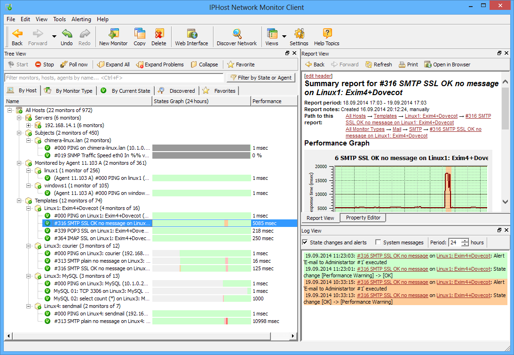Collapse the Templates group node
The width and height of the screenshot is (514, 355).
[x=19, y=201]
